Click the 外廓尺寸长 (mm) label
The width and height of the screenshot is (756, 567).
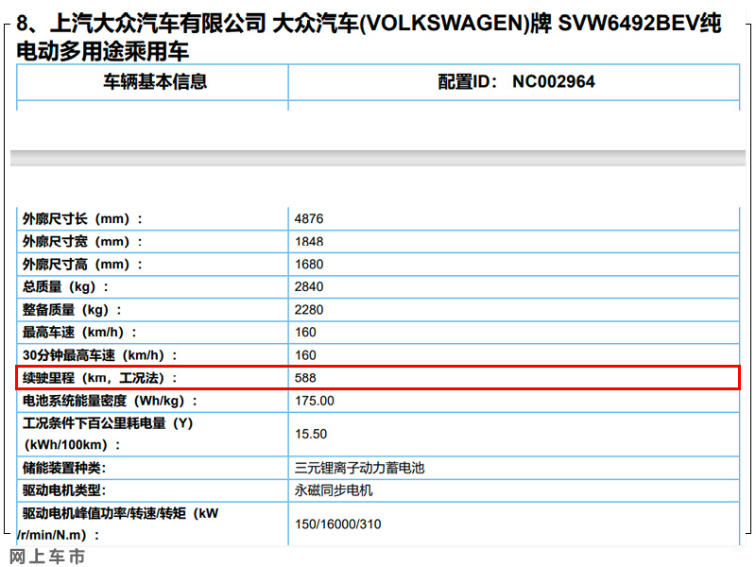82,219
